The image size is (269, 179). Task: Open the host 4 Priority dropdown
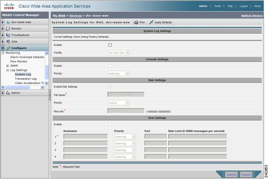(125, 157)
